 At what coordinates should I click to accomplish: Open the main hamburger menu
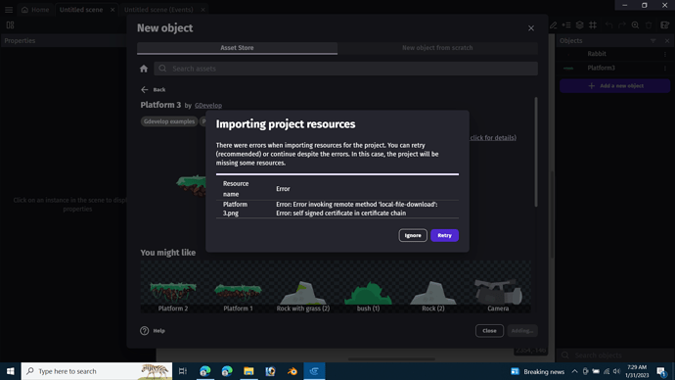(x=9, y=10)
